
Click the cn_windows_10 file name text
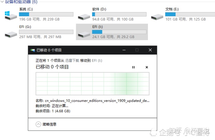tap(97, 100)
